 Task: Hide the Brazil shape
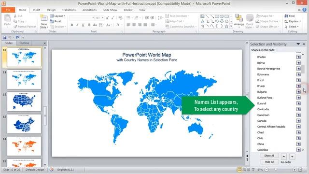298,80
